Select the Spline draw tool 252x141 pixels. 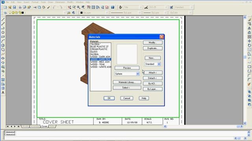click(x=3, y=54)
